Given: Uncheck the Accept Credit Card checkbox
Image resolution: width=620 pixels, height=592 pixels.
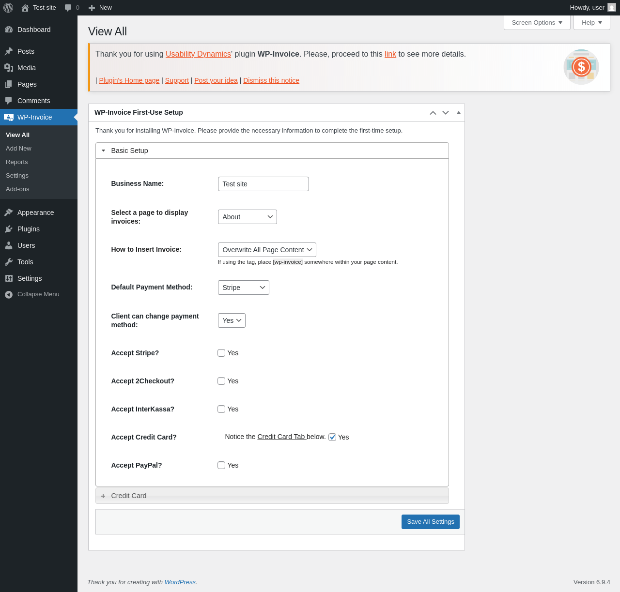Looking at the screenshot, I should pos(332,437).
